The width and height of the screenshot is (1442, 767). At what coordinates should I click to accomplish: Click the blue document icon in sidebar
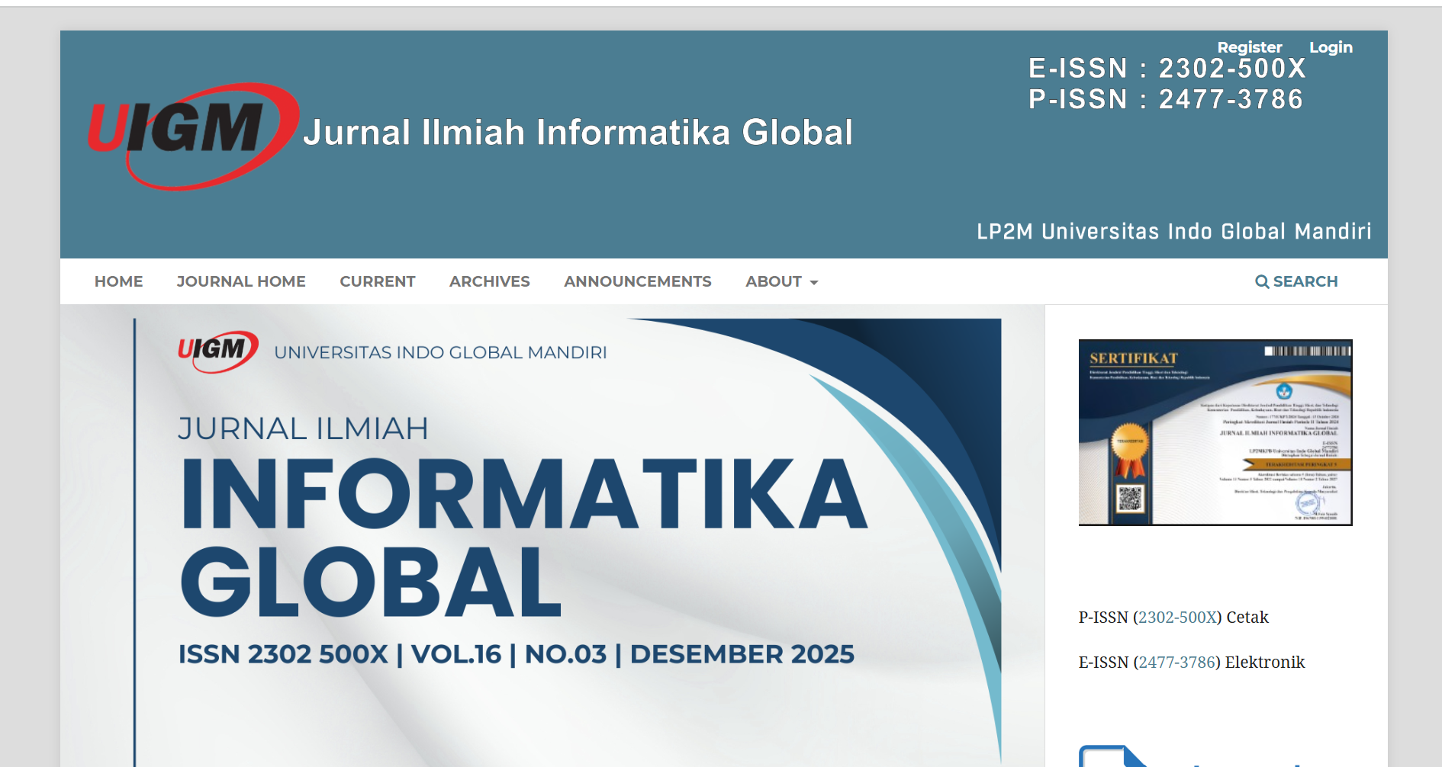click(1113, 756)
